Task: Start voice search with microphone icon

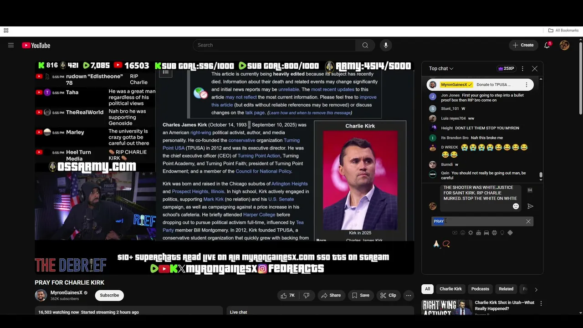Action: pyautogui.click(x=386, y=45)
